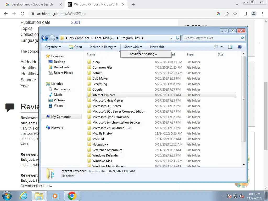Select the Mozilla Firefox folder
Screen dimensions: 268x201
click(102, 133)
